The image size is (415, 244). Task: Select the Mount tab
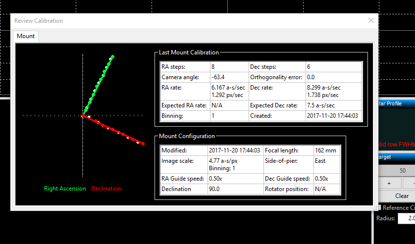(x=26, y=36)
